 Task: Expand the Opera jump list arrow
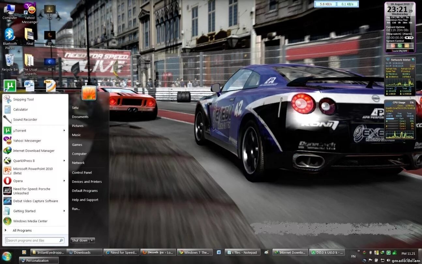click(x=64, y=181)
